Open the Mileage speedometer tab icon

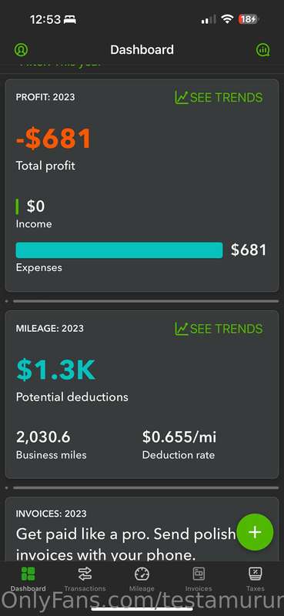[142, 574]
